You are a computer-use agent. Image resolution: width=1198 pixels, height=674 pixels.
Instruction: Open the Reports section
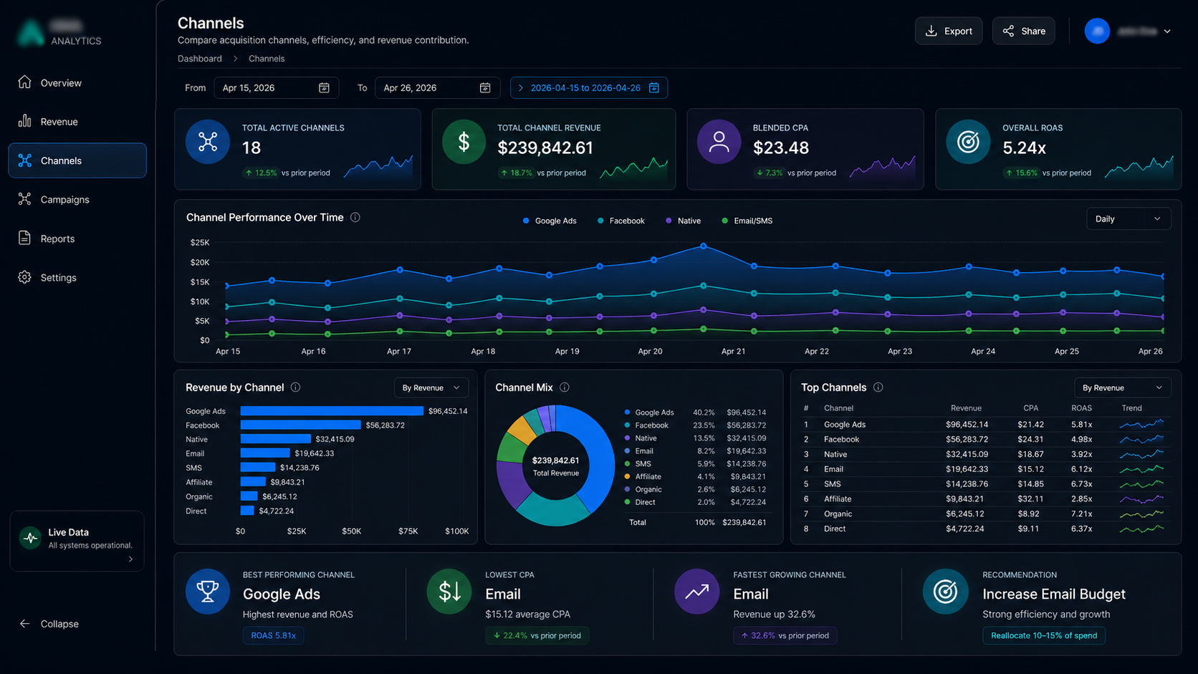click(x=77, y=239)
